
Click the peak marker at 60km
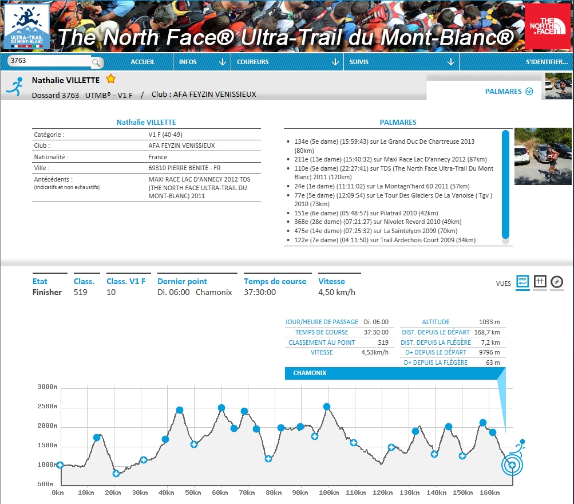[221, 408]
